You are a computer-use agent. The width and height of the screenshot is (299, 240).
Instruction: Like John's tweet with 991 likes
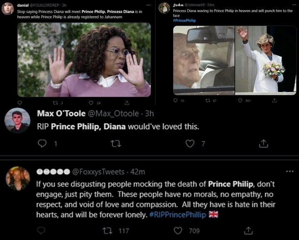click(x=240, y=100)
